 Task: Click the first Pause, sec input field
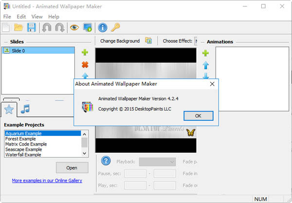click(135, 173)
